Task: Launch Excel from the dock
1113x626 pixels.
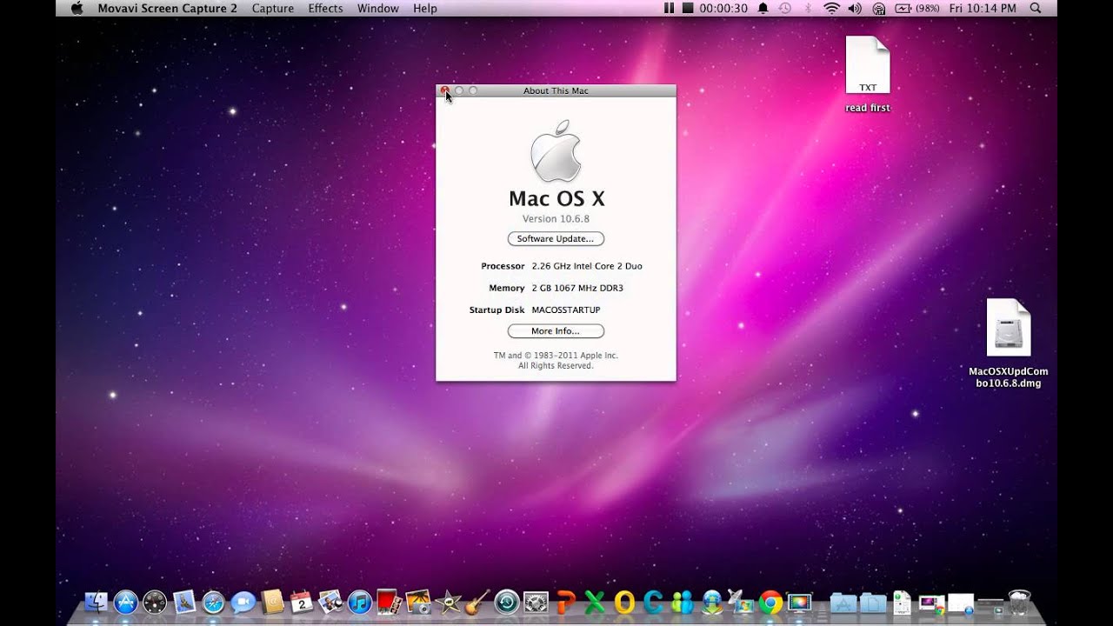Action: coord(595,602)
